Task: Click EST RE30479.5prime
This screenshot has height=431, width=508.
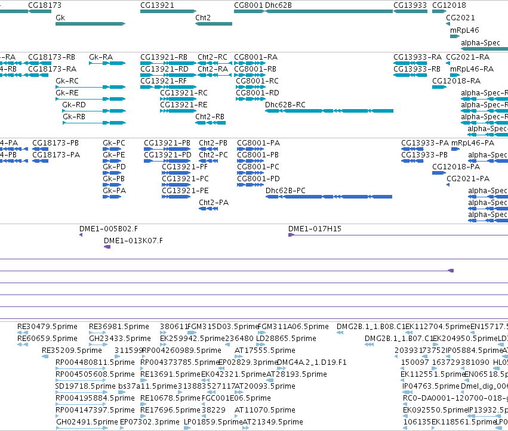Action: (23, 333)
